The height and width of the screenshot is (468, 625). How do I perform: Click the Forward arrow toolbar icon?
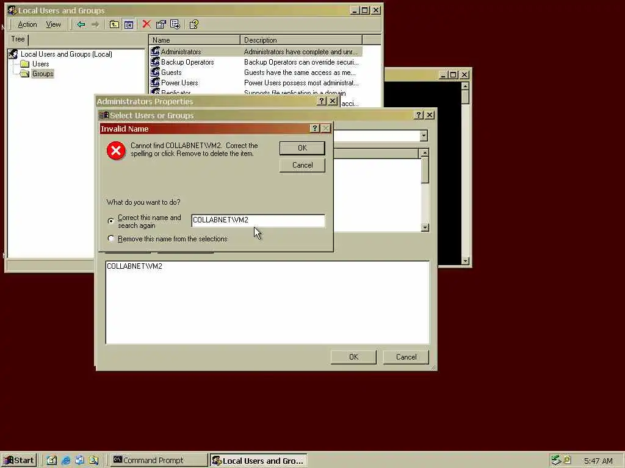(95, 24)
